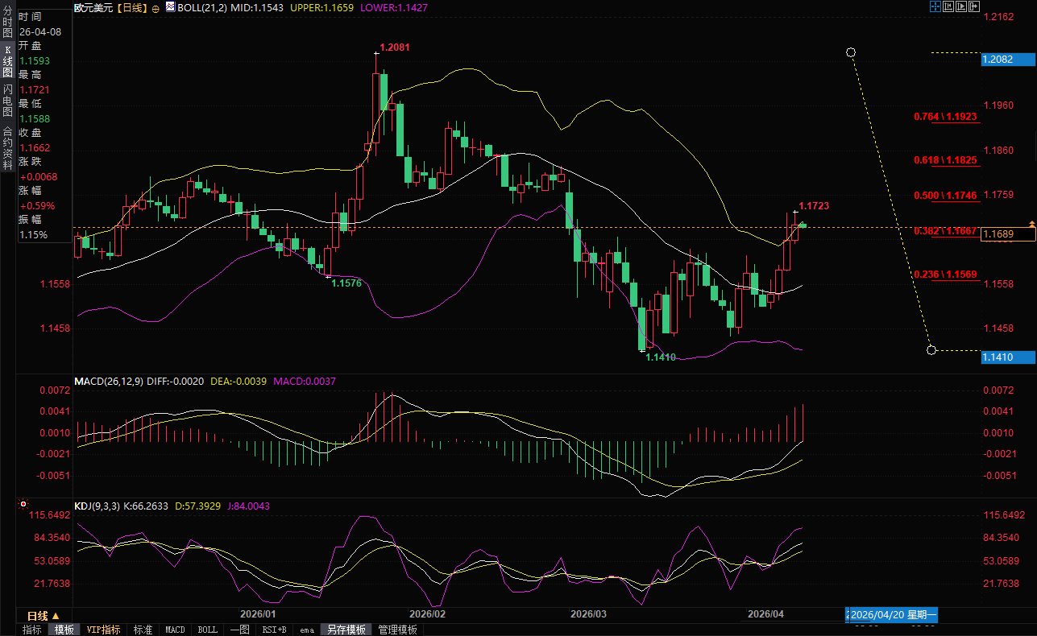The image size is (1037, 636).
Task: Activate the blue crosshair cursor icon
Action: click(x=935, y=6)
